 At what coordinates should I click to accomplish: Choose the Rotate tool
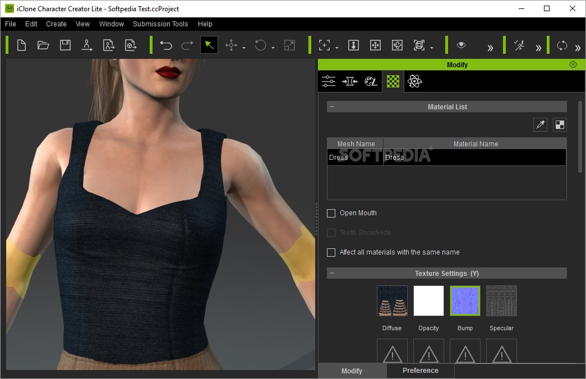[x=261, y=45]
